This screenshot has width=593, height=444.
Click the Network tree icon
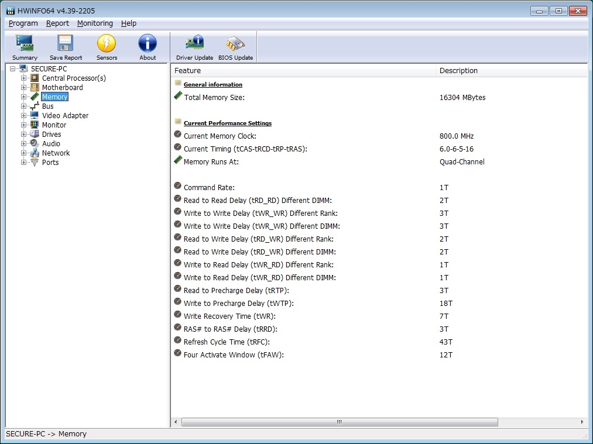[x=35, y=153]
